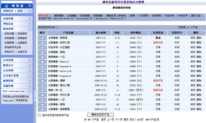Click the 修改游戏币价格 breadcrumb text
206x123 pixels.
(x=47, y=27)
